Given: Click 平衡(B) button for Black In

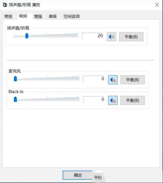Looking at the screenshot, I should pyautogui.click(x=132, y=100).
